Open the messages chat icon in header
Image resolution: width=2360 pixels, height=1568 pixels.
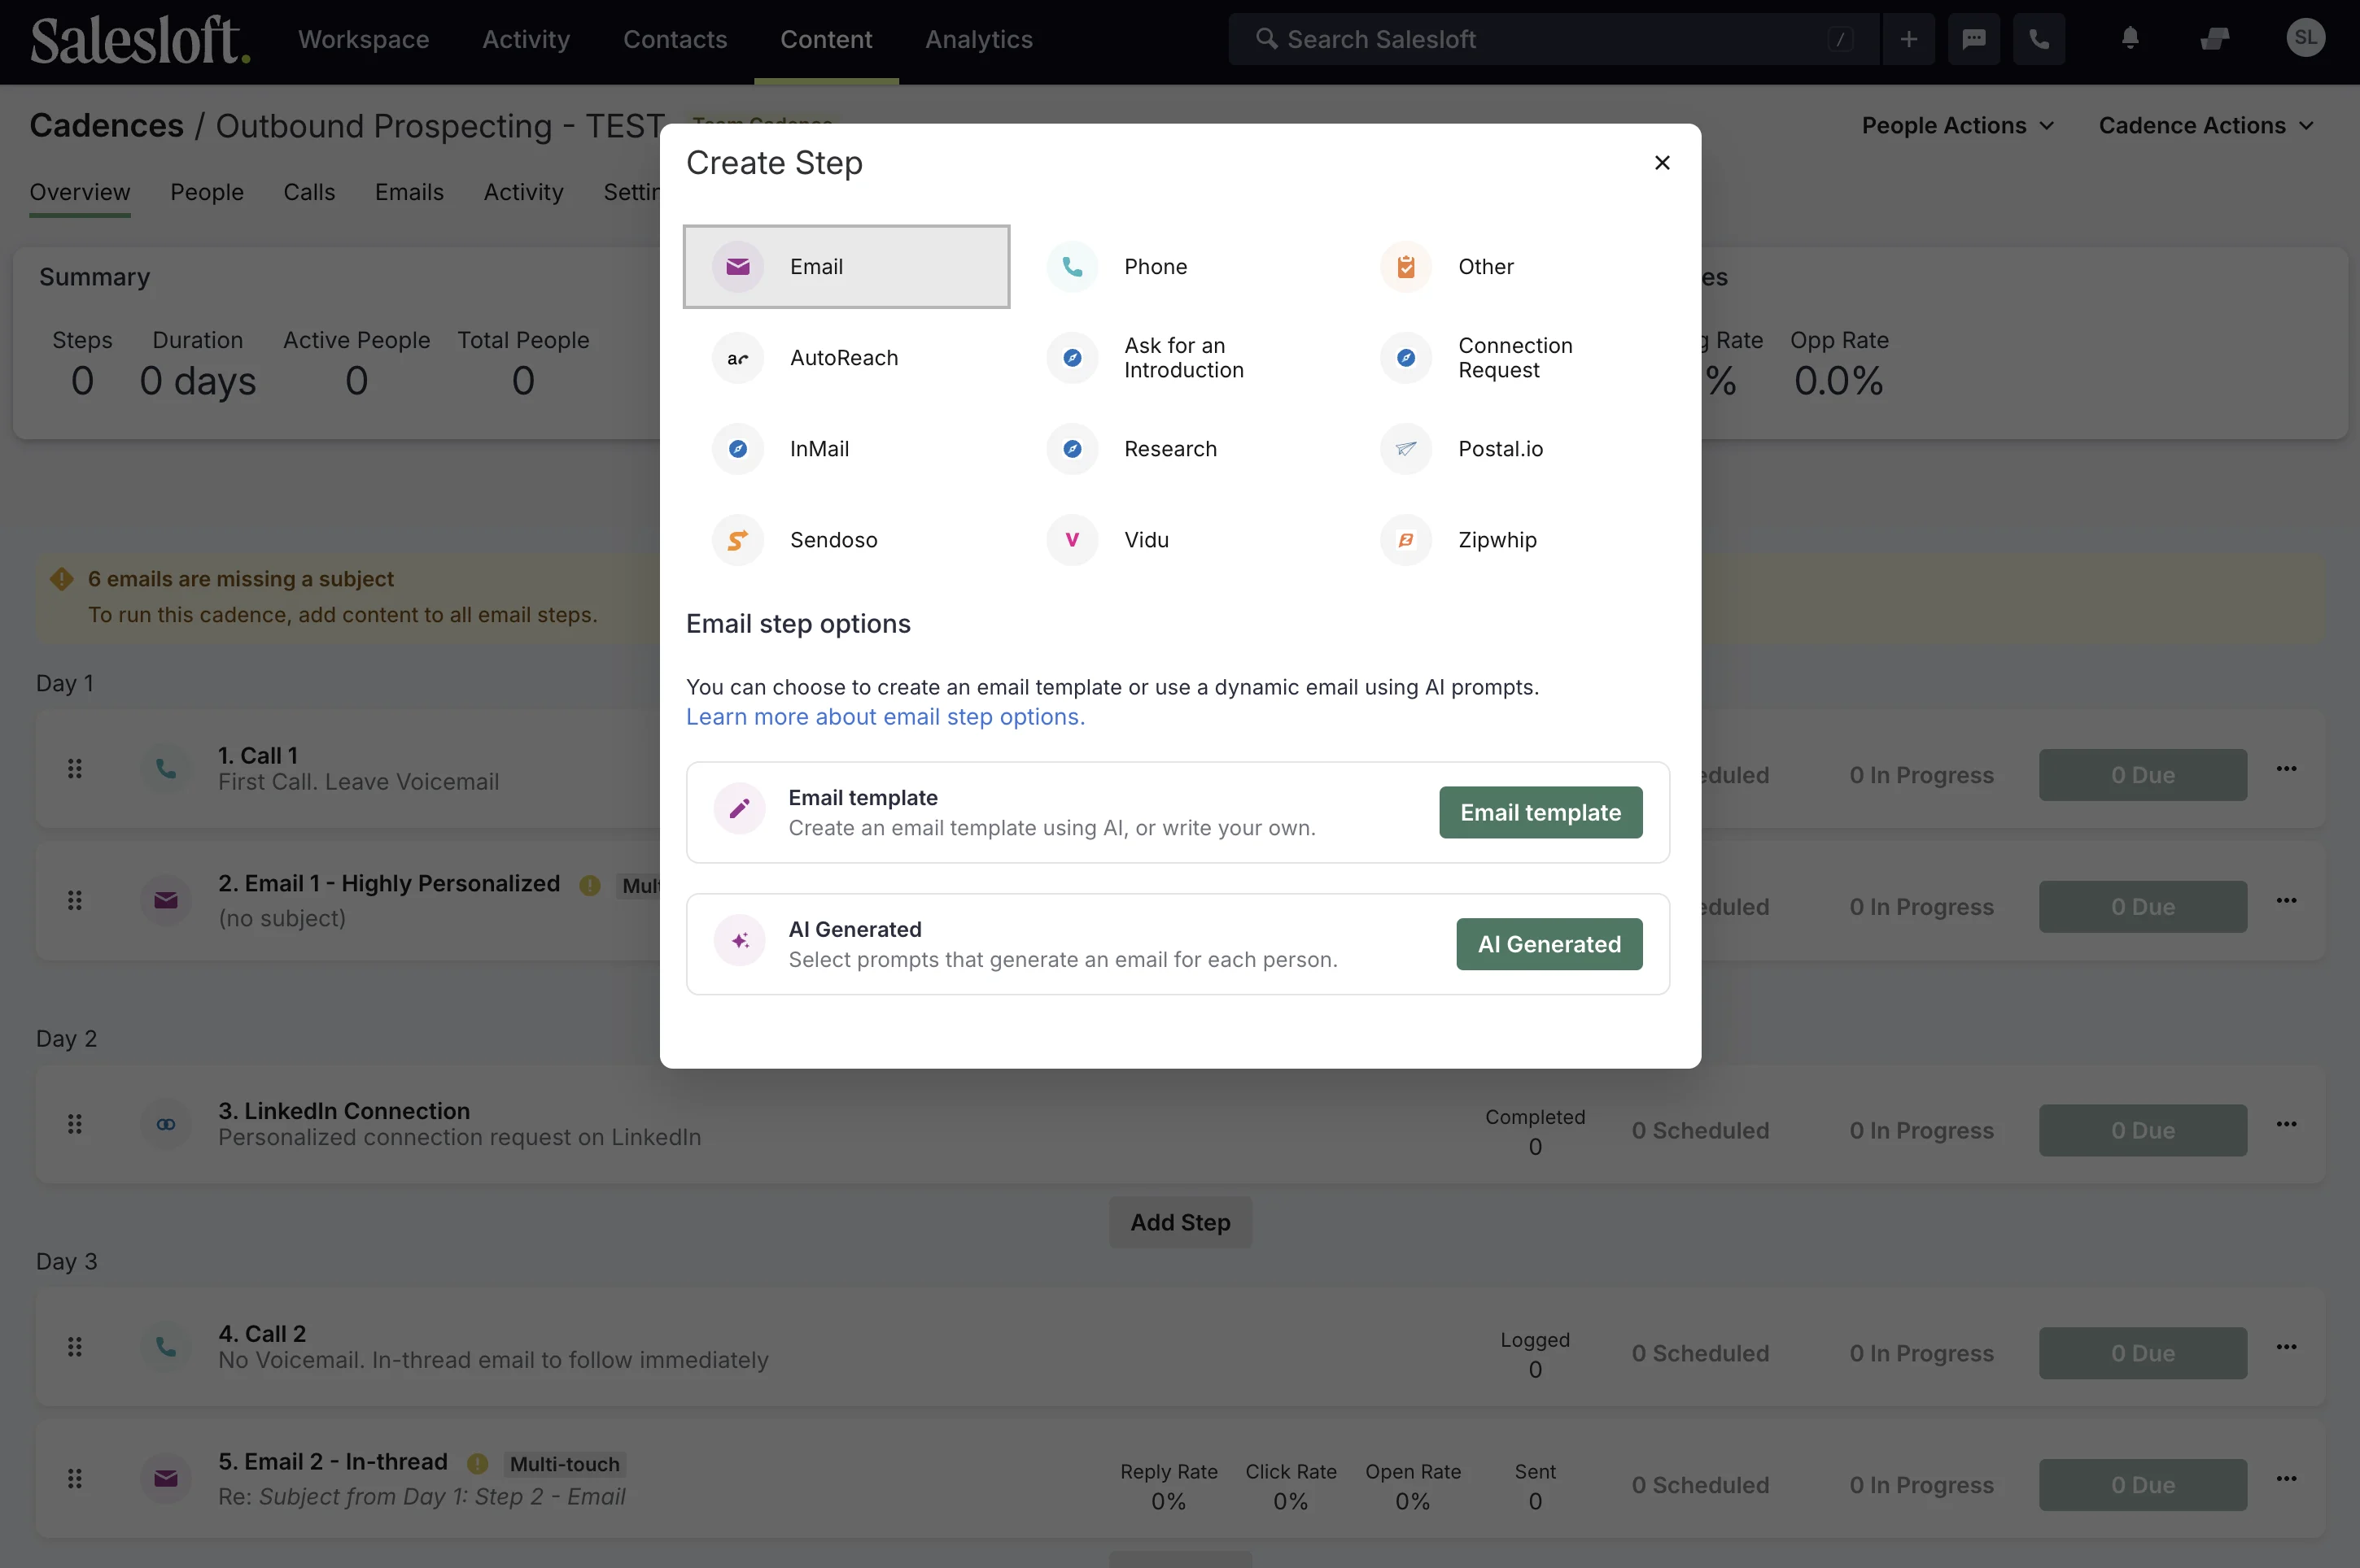(x=1973, y=39)
